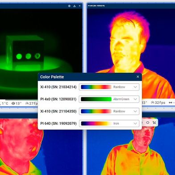Click the PI 640 window title bar text
This screenshot has height=175, width=175.
tap(96, 6)
